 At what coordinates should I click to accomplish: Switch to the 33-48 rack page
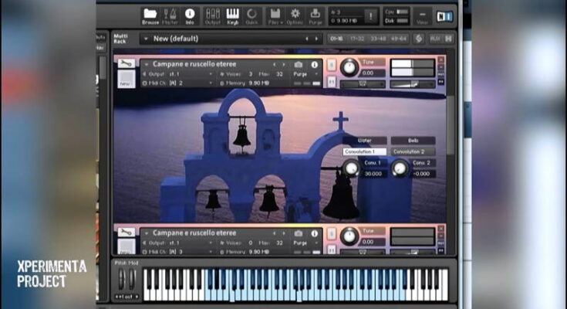point(376,39)
